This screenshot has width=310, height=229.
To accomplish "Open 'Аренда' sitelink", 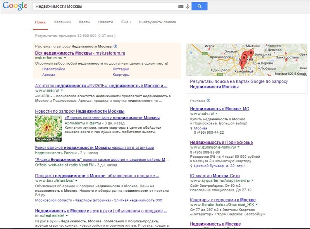I will click(x=49, y=75).
